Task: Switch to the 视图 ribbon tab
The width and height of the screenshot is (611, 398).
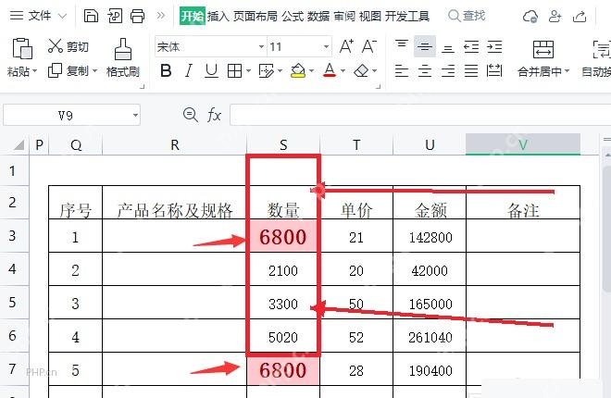Action: coord(369,16)
